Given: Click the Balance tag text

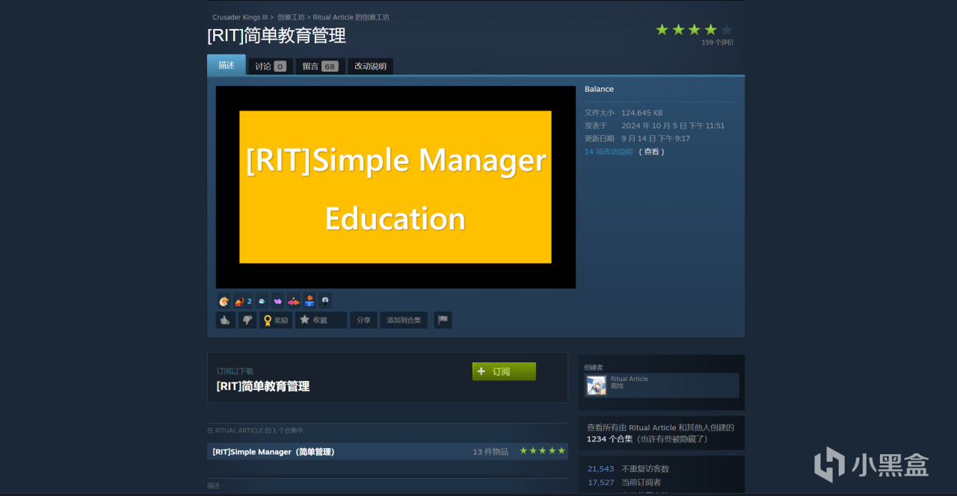Looking at the screenshot, I should (x=599, y=89).
